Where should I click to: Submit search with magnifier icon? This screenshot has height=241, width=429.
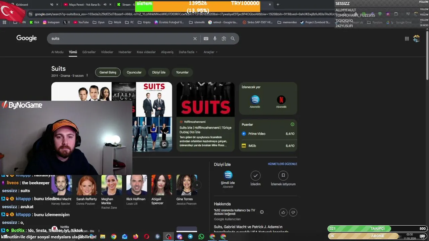233,38
